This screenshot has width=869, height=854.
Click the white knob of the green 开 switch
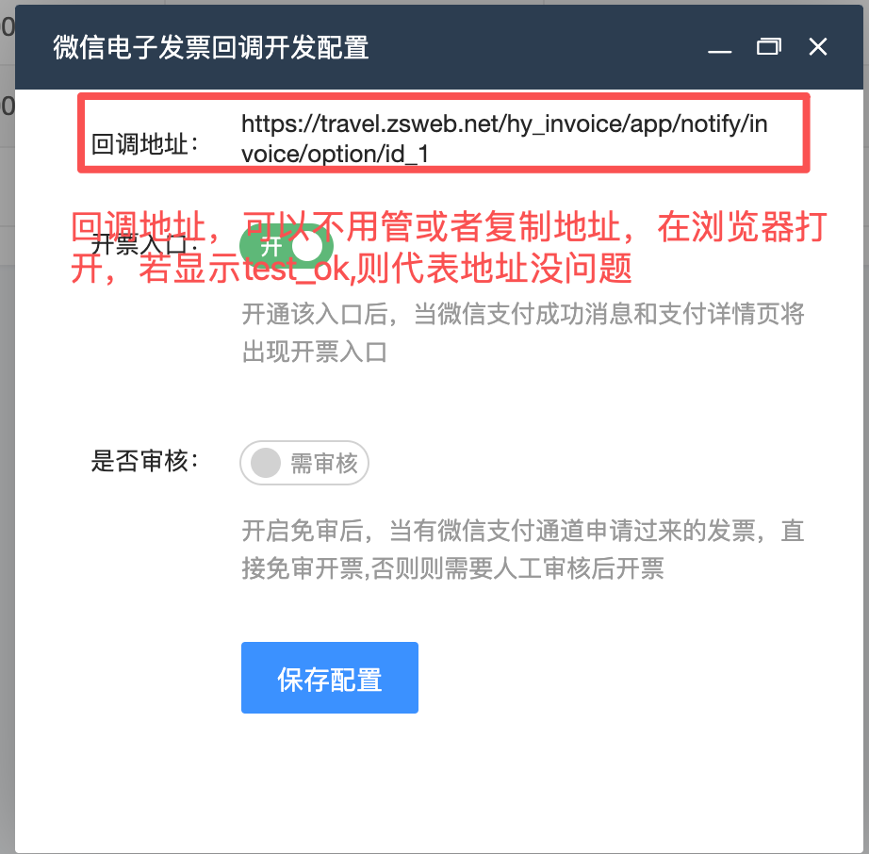307,246
